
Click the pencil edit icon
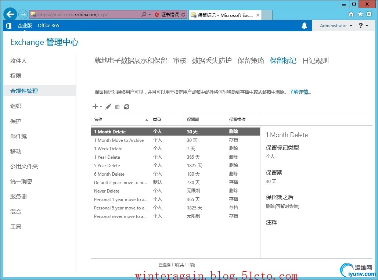[x=108, y=106]
